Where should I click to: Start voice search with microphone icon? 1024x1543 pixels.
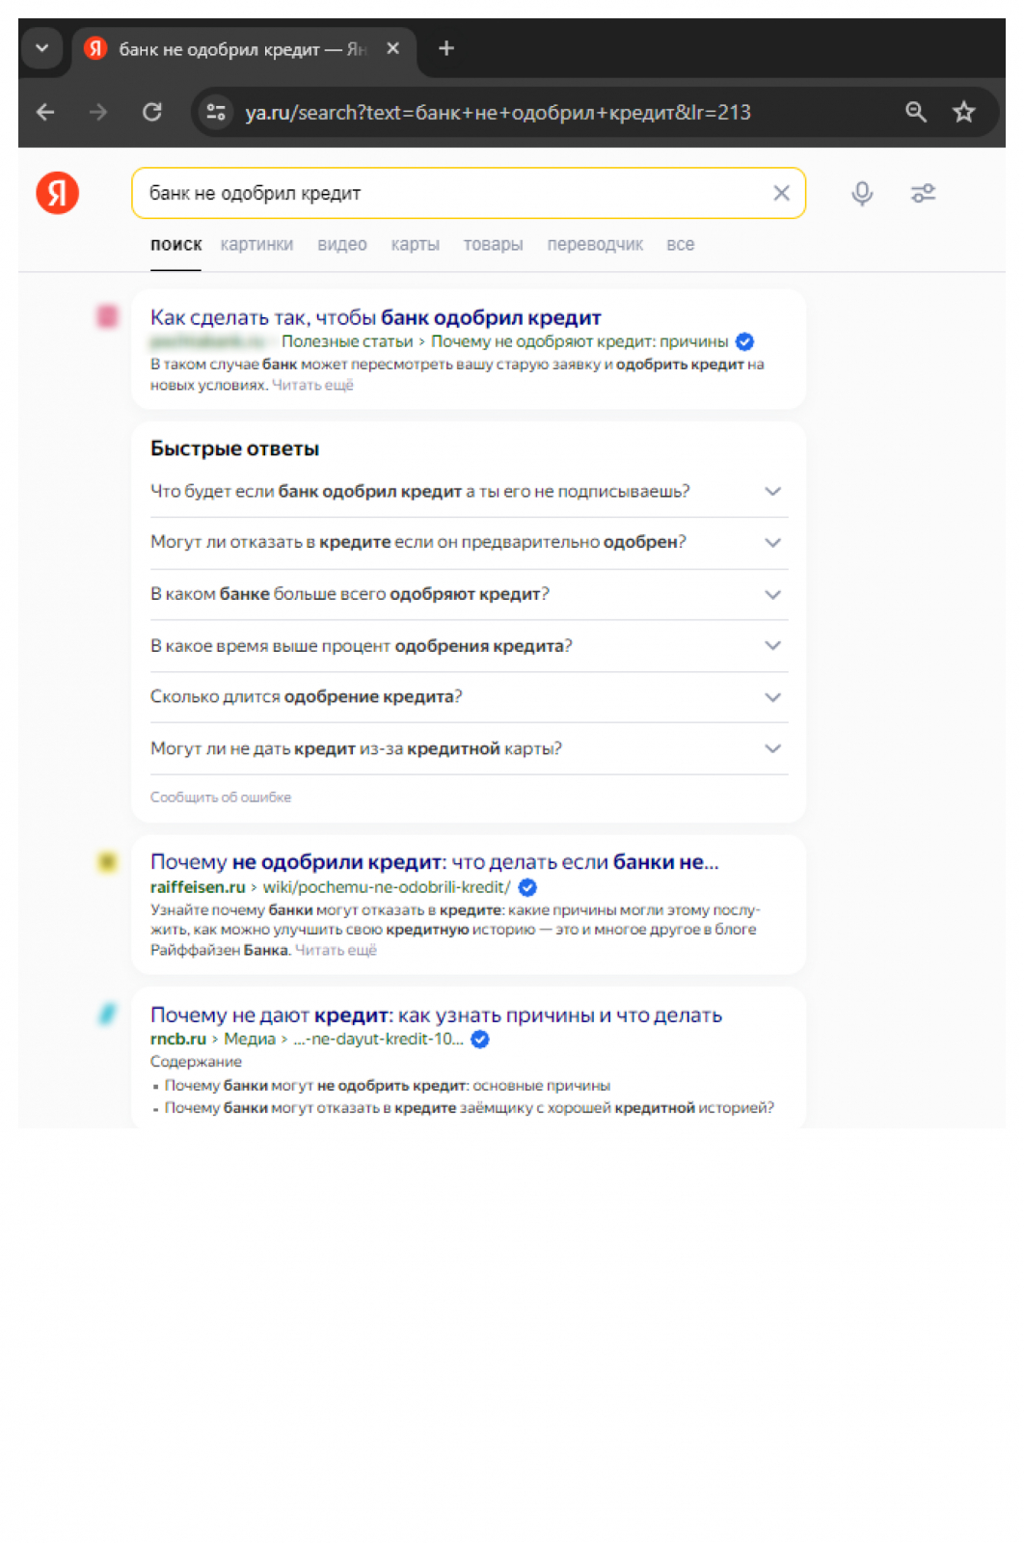coord(862,194)
